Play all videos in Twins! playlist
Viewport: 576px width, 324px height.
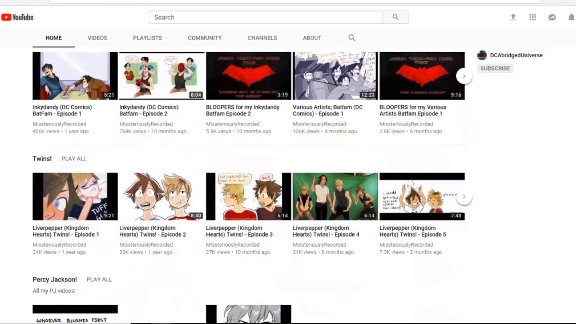click(74, 159)
